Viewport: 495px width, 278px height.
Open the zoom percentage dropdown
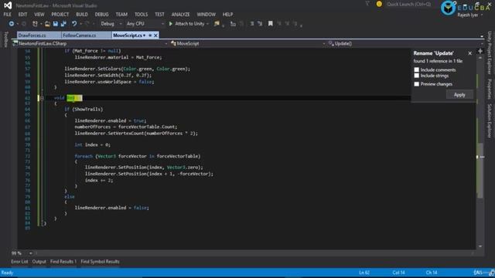[31, 253]
